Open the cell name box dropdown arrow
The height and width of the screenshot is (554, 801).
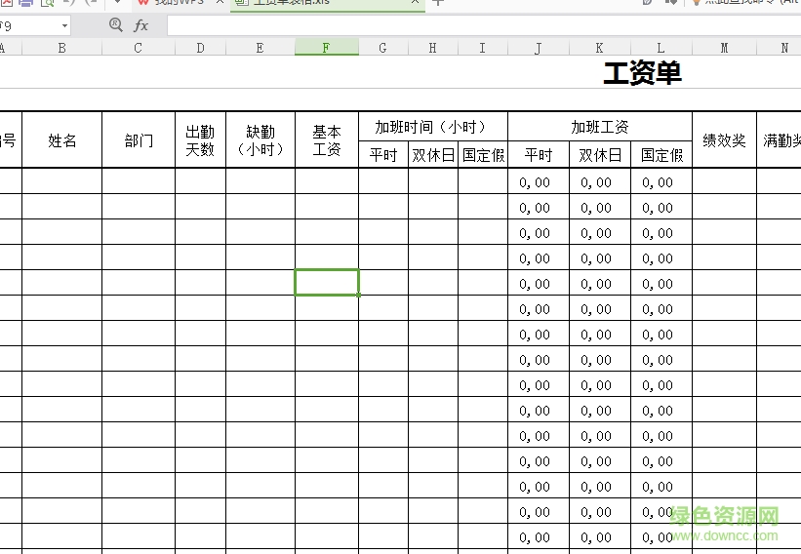pos(64,25)
